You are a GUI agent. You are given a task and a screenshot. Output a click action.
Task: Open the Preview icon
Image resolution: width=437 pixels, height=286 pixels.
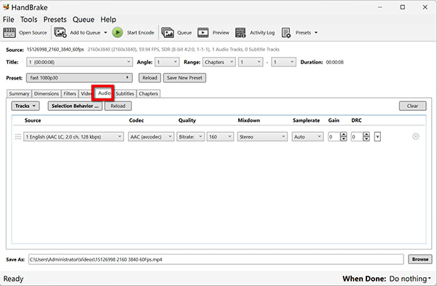(203, 33)
